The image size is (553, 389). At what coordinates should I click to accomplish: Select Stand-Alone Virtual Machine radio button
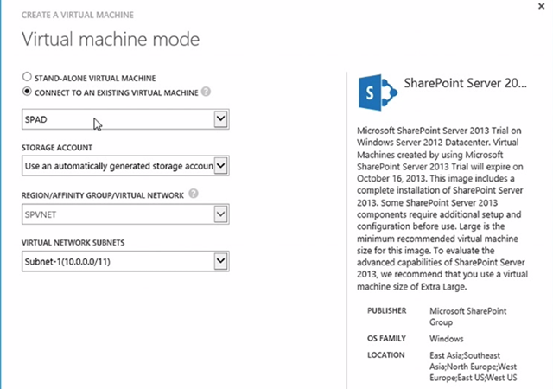(x=27, y=77)
